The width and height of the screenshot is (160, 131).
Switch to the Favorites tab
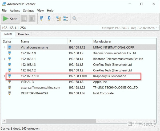[x=23, y=34]
